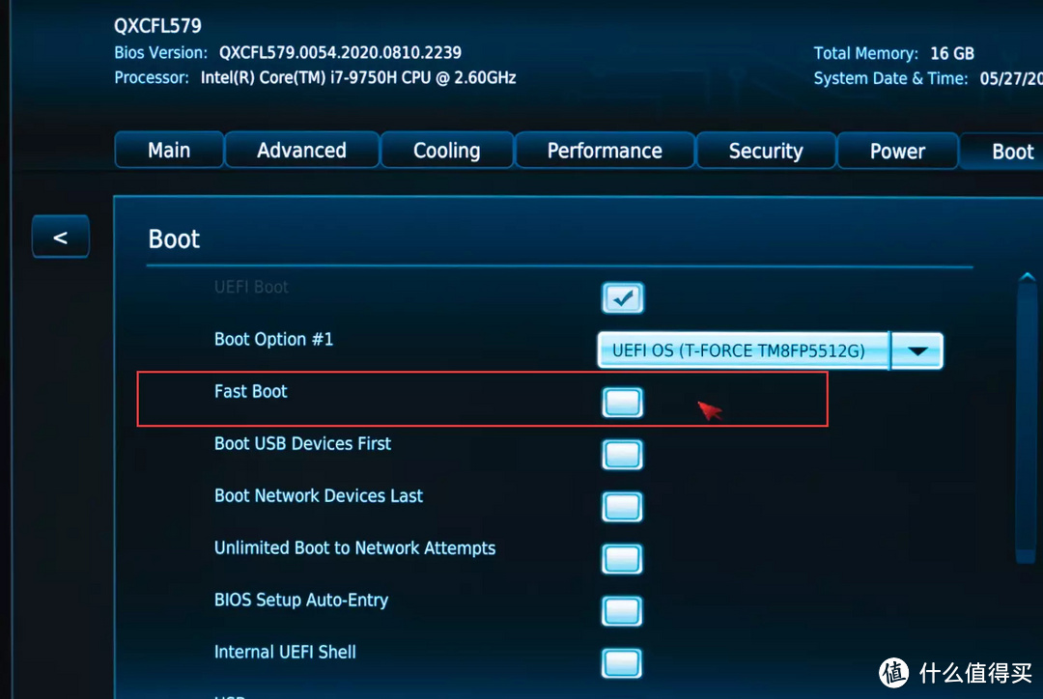Switch to the Advanced tab
The width and height of the screenshot is (1043, 699).
tap(301, 151)
